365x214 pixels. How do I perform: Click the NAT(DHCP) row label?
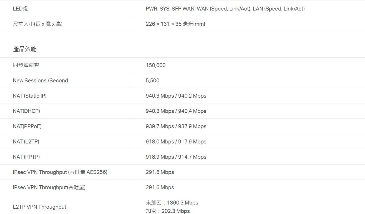26,111
